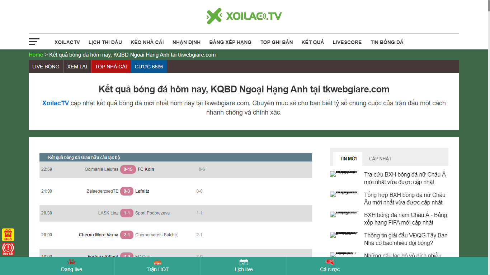The height and width of the screenshot is (275, 490).
Task: Click score 1-1 LASK Linz match
Action: 127,213
